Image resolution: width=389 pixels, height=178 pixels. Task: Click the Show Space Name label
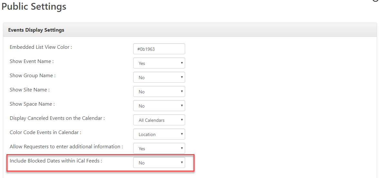[x=32, y=104]
